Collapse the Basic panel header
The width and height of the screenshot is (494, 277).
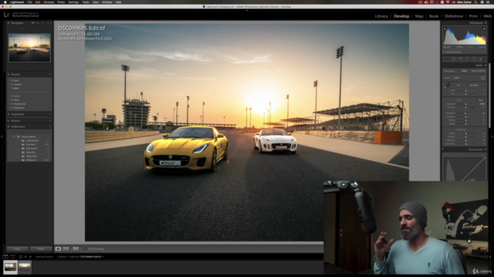[x=486, y=65]
